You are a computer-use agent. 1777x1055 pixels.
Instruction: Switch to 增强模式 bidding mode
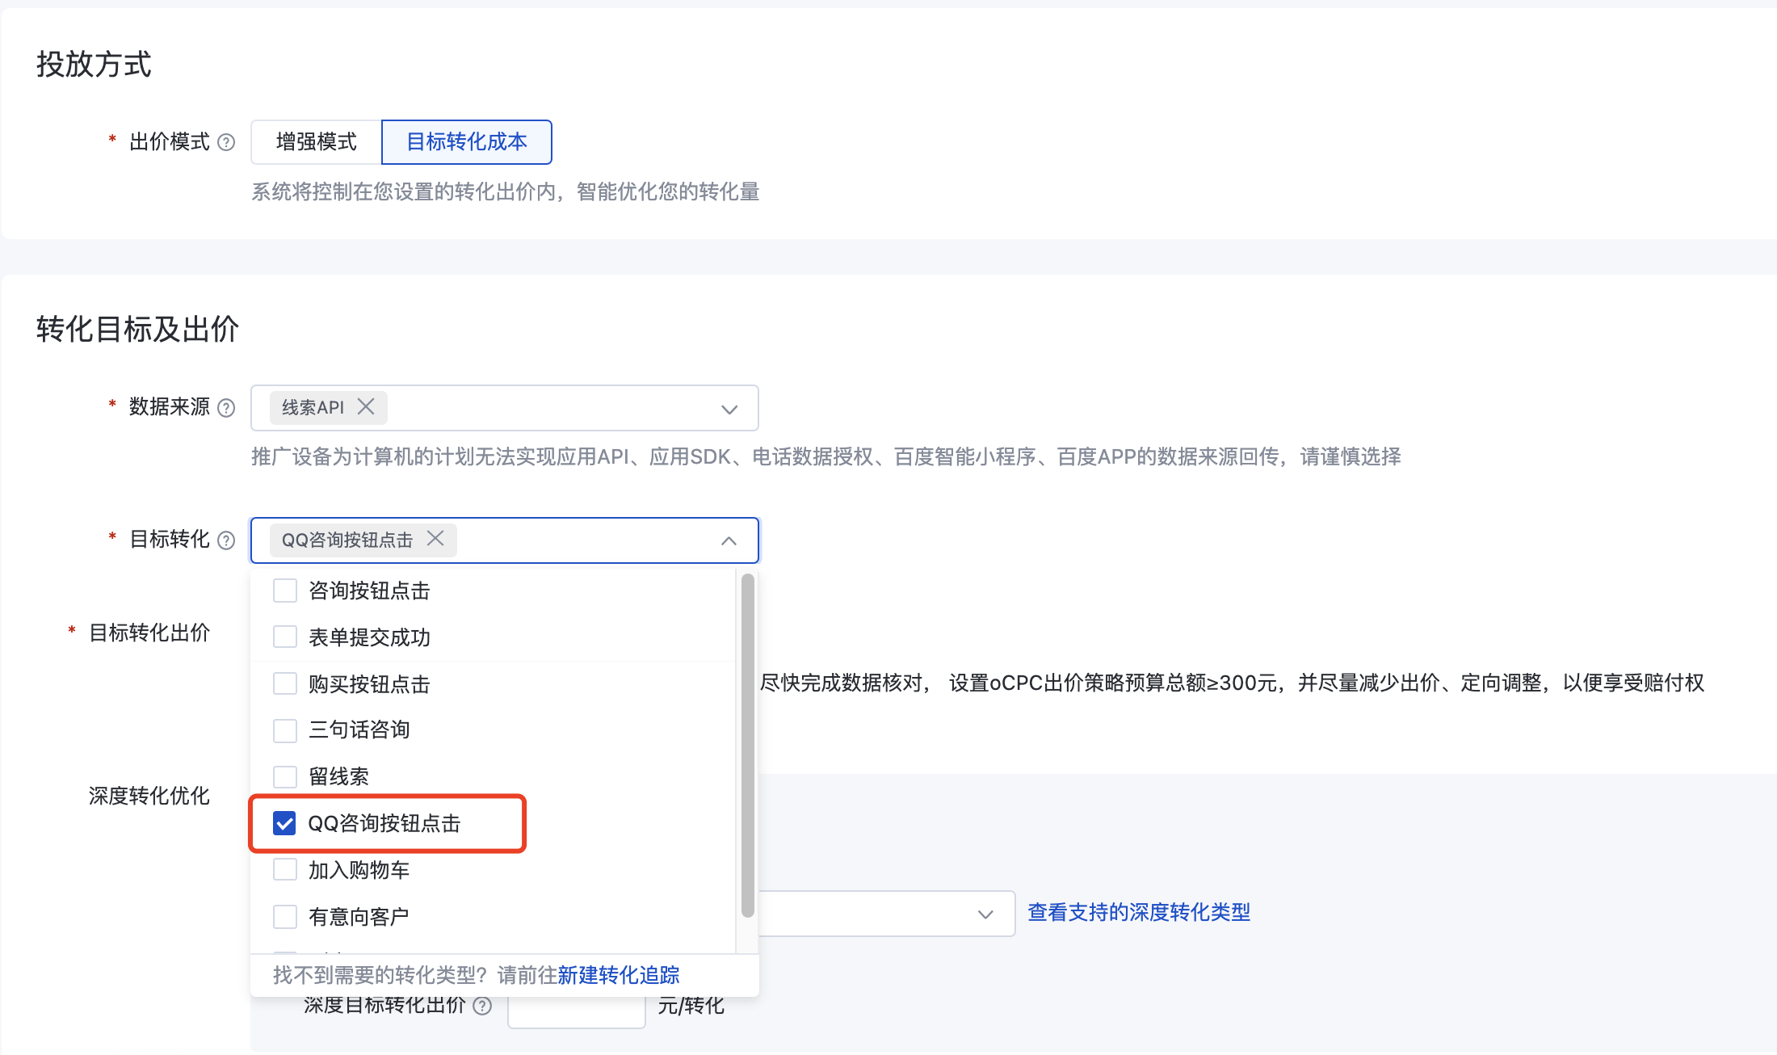pos(316,142)
